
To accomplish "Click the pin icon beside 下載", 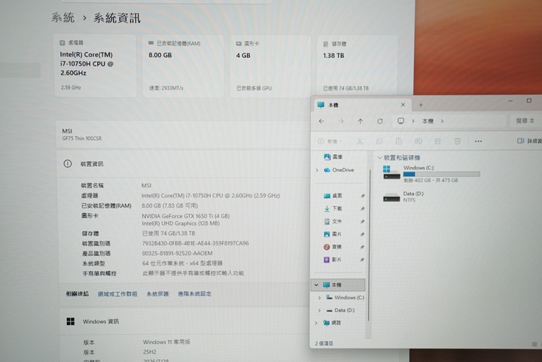I will coord(362,208).
